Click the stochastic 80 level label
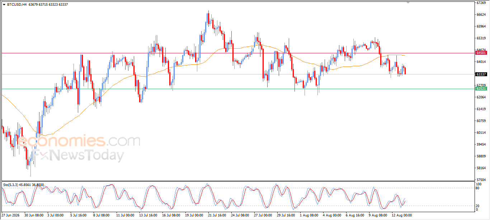This screenshot has width=490, height=220. 478,188
